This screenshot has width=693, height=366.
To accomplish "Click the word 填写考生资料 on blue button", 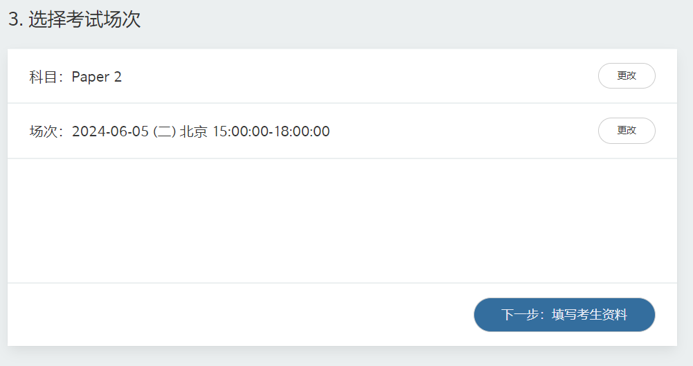I will point(590,315).
